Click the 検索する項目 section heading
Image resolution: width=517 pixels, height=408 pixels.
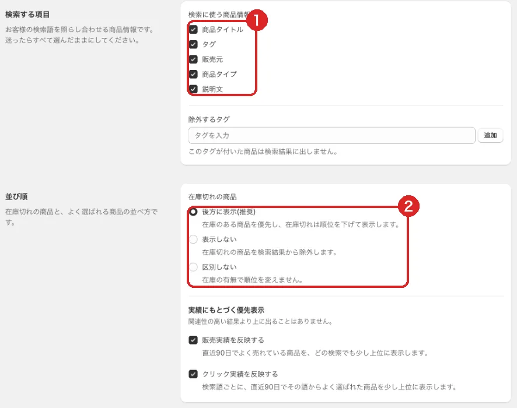point(27,15)
